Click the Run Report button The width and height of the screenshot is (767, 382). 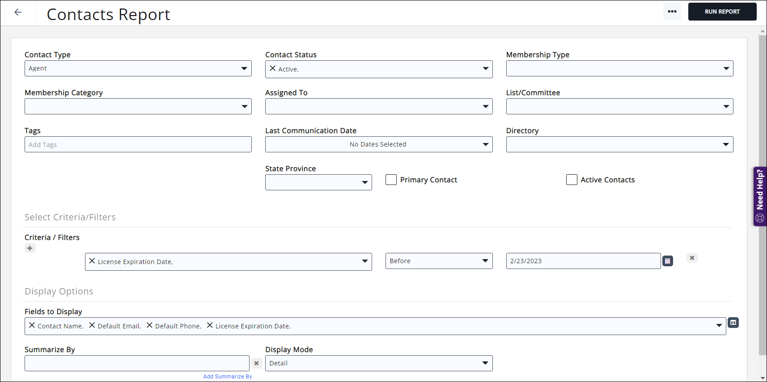coord(722,12)
